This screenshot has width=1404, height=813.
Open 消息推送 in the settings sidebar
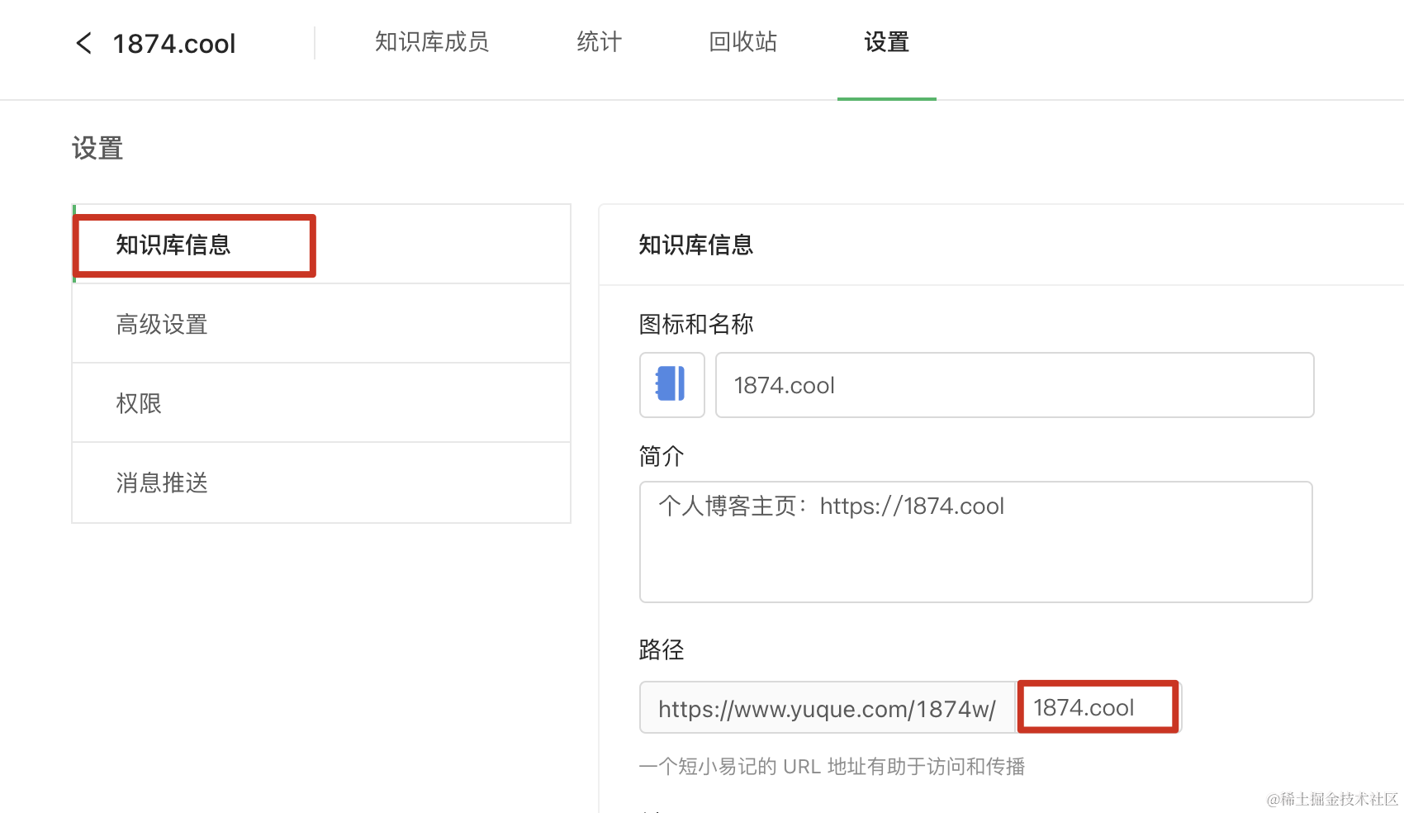point(321,483)
